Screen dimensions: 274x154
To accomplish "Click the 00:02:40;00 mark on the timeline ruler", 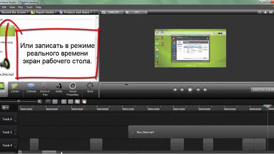I will click(x=52, y=109).
